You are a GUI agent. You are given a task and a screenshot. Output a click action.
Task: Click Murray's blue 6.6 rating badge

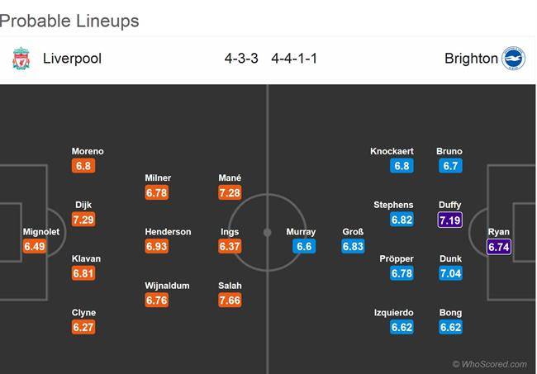304,246
